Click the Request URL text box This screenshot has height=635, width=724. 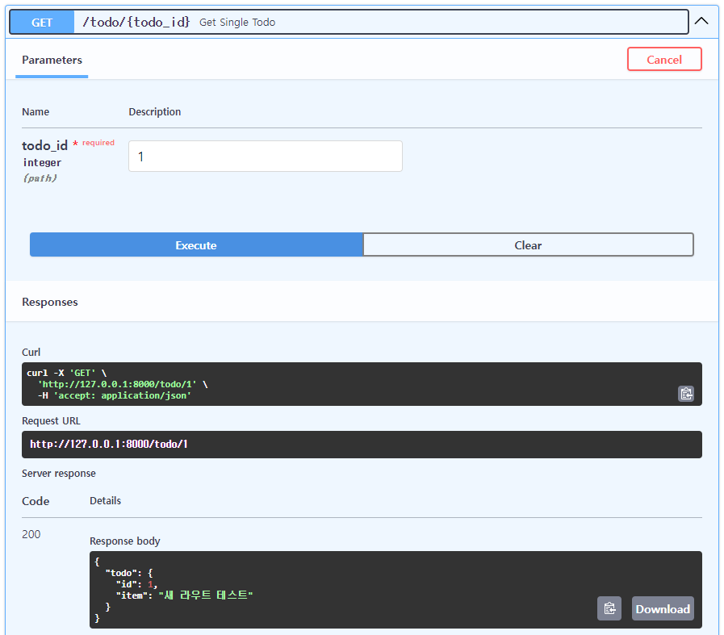pyautogui.click(x=362, y=445)
